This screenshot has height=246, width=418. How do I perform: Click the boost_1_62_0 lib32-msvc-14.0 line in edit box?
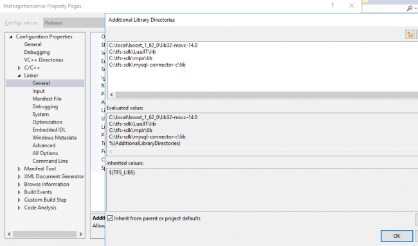153,45
